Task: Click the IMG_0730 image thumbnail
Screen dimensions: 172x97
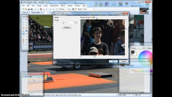Action: 144,11
